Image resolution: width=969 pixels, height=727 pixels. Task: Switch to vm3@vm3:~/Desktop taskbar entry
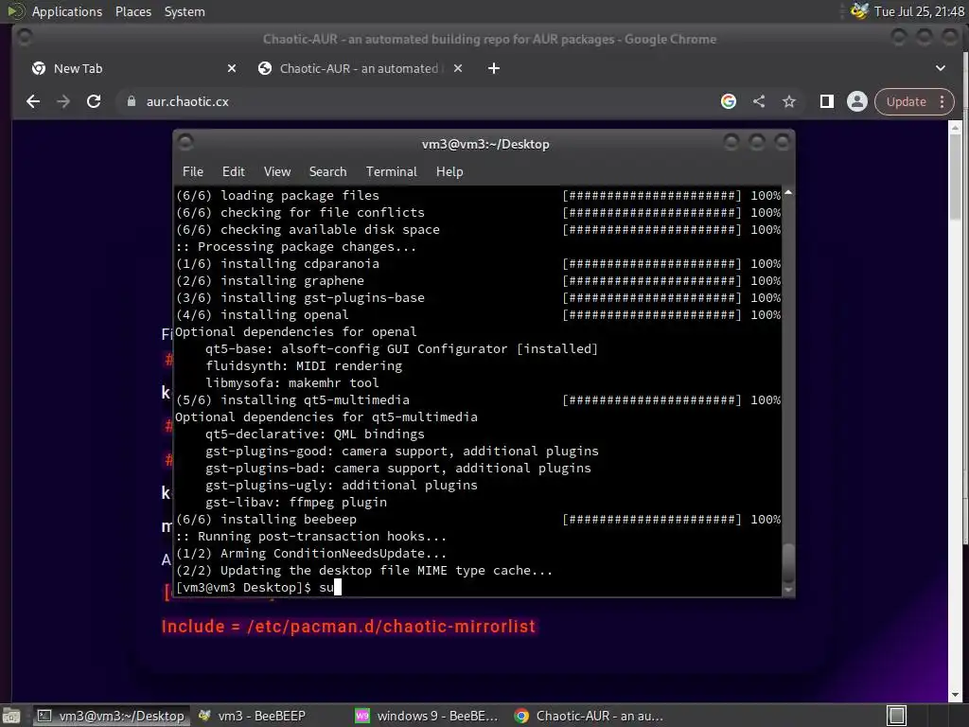point(111,716)
